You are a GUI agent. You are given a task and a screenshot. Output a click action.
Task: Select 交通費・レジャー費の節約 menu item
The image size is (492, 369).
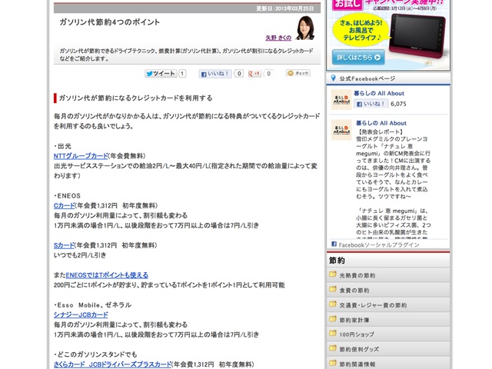click(373, 305)
